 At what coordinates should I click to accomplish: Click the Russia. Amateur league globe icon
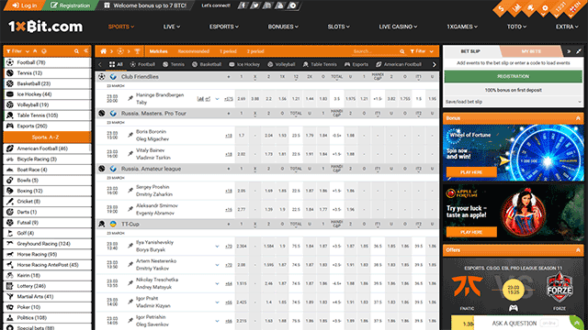coord(113,169)
